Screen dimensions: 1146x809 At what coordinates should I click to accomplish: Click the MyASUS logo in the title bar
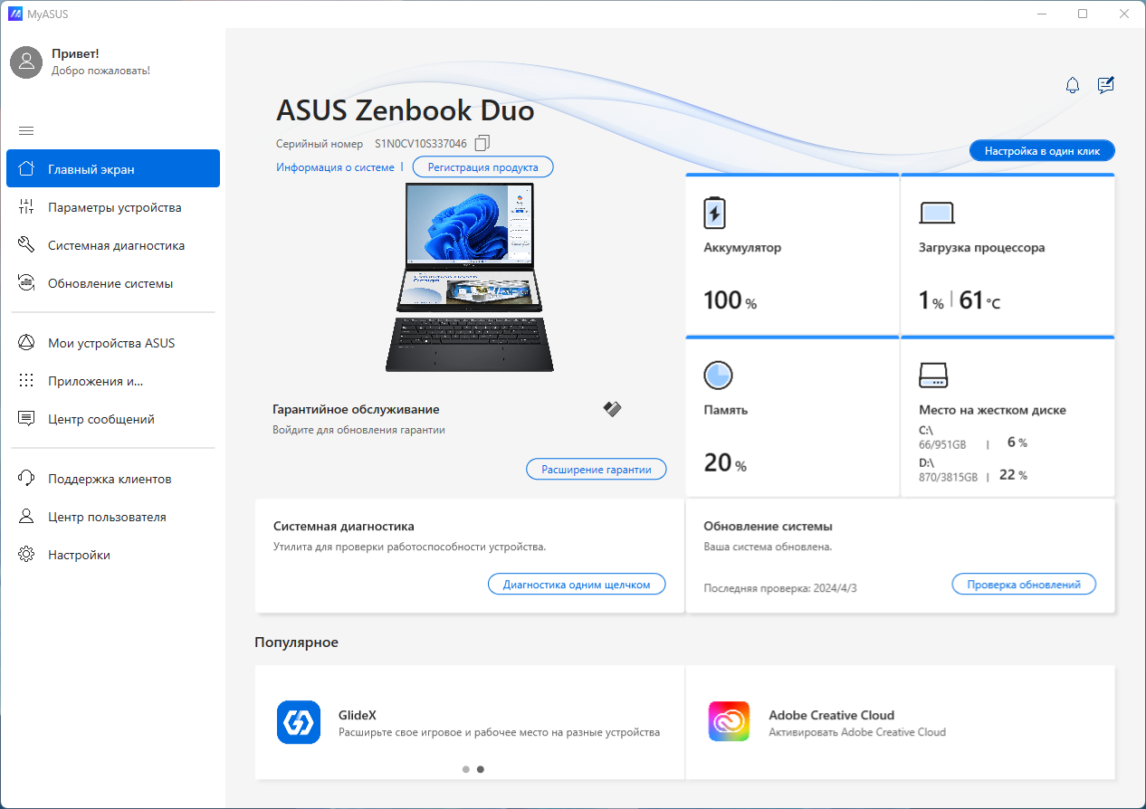pyautogui.click(x=14, y=14)
